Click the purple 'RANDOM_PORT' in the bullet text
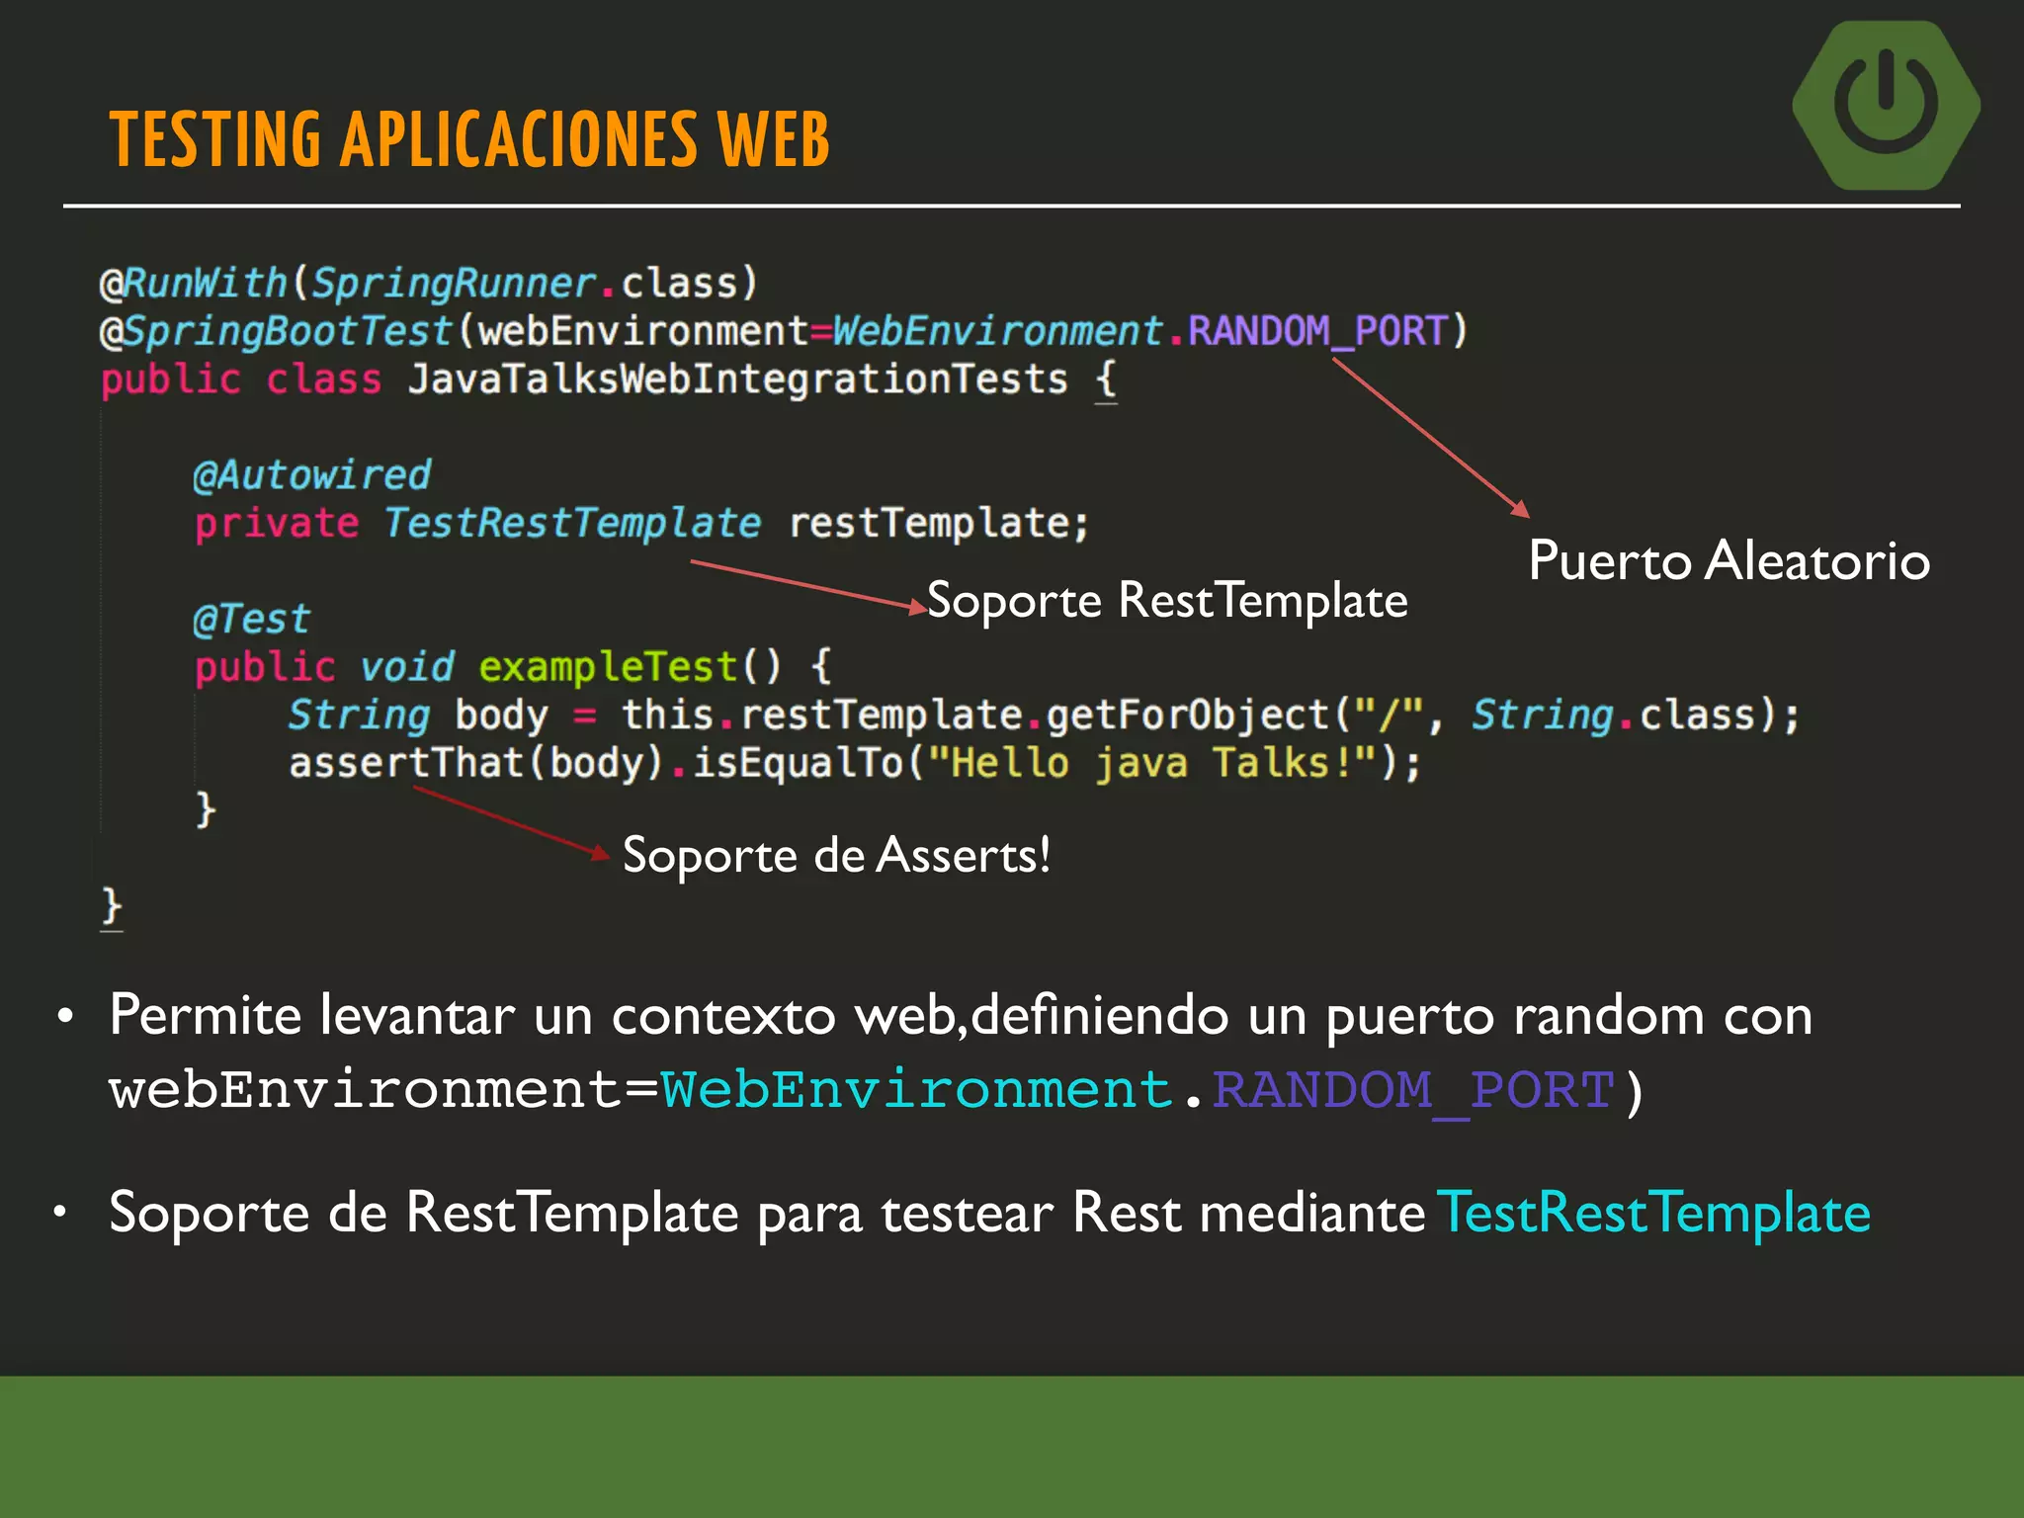 tap(1413, 1090)
